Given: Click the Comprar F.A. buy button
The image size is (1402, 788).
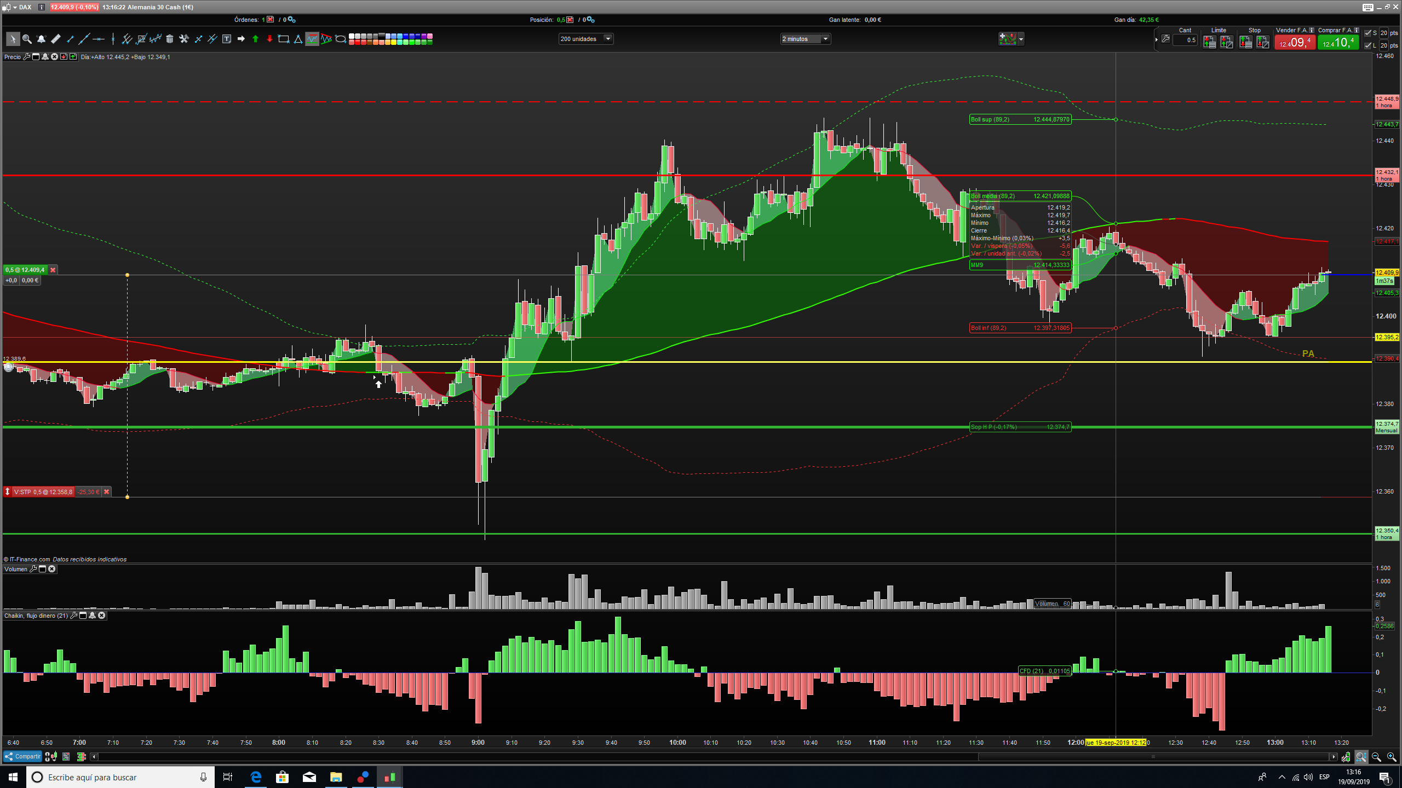Looking at the screenshot, I should 1338,42.
